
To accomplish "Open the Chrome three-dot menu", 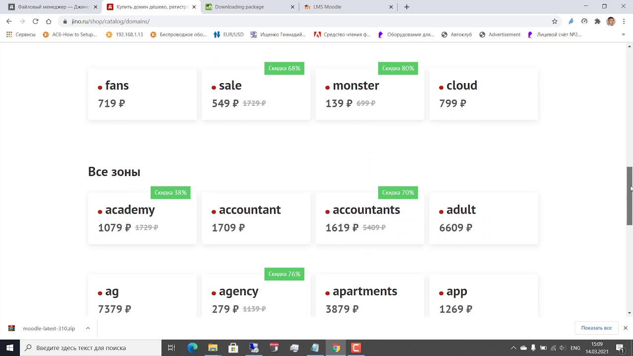I will pyautogui.click(x=624, y=21).
